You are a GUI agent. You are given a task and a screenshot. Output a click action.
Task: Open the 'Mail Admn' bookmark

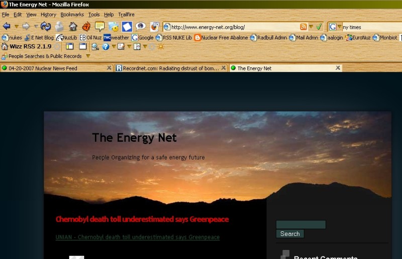(304, 38)
